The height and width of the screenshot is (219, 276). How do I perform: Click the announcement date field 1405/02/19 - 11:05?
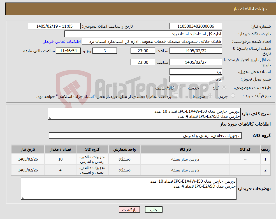pyautogui.click(x=54, y=26)
